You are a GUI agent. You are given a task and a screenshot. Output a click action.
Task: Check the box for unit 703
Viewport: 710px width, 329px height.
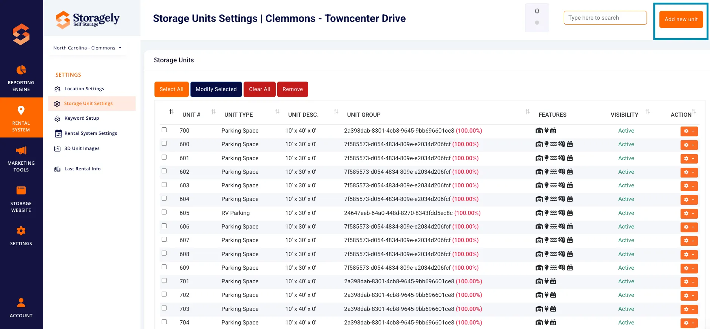(x=164, y=308)
